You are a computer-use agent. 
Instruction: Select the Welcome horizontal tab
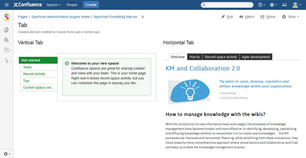pos(178,57)
